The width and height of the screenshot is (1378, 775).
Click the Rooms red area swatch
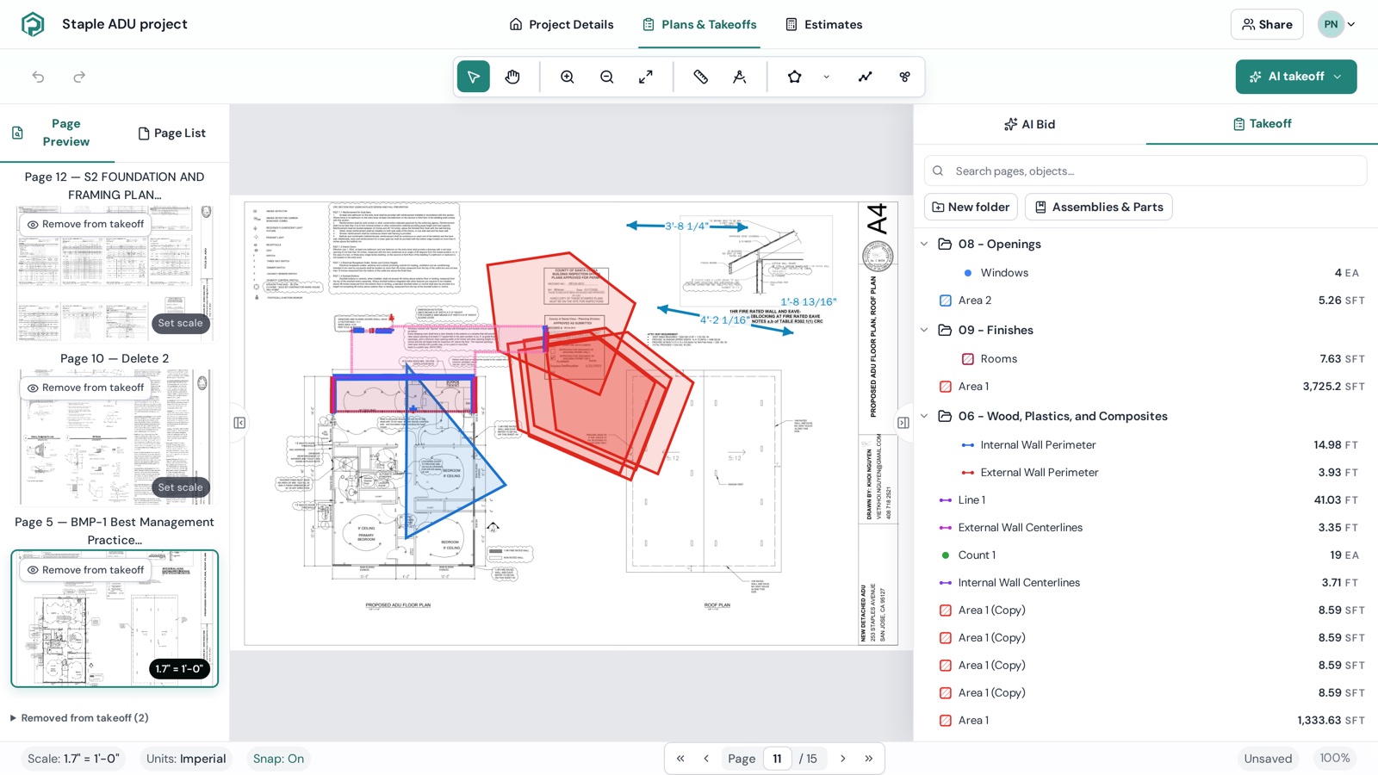click(x=968, y=359)
